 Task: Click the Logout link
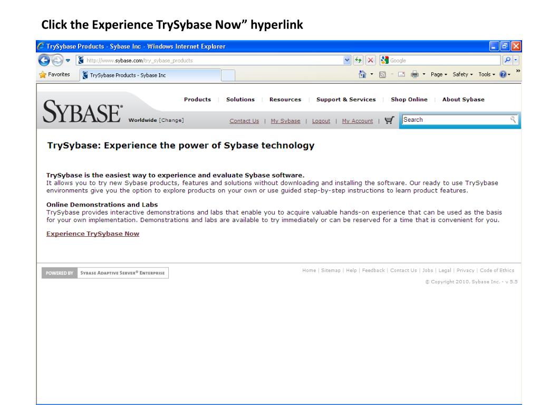[x=321, y=121]
